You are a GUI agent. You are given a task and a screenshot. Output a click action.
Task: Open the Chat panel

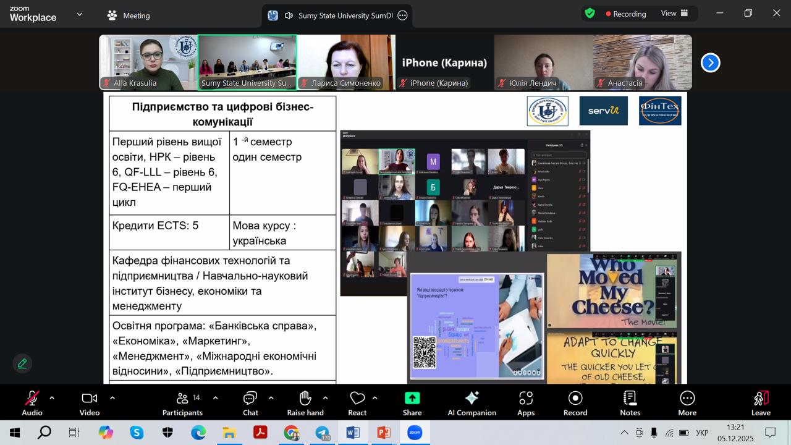click(250, 403)
